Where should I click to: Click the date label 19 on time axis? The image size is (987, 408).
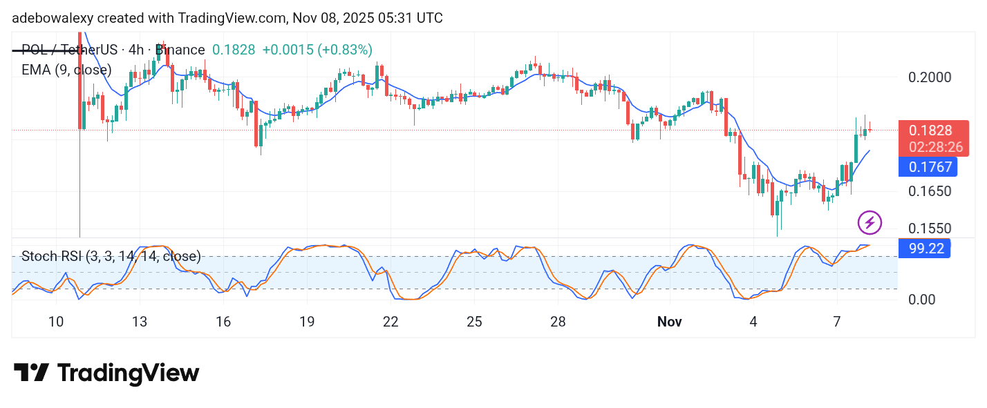pyautogui.click(x=307, y=322)
